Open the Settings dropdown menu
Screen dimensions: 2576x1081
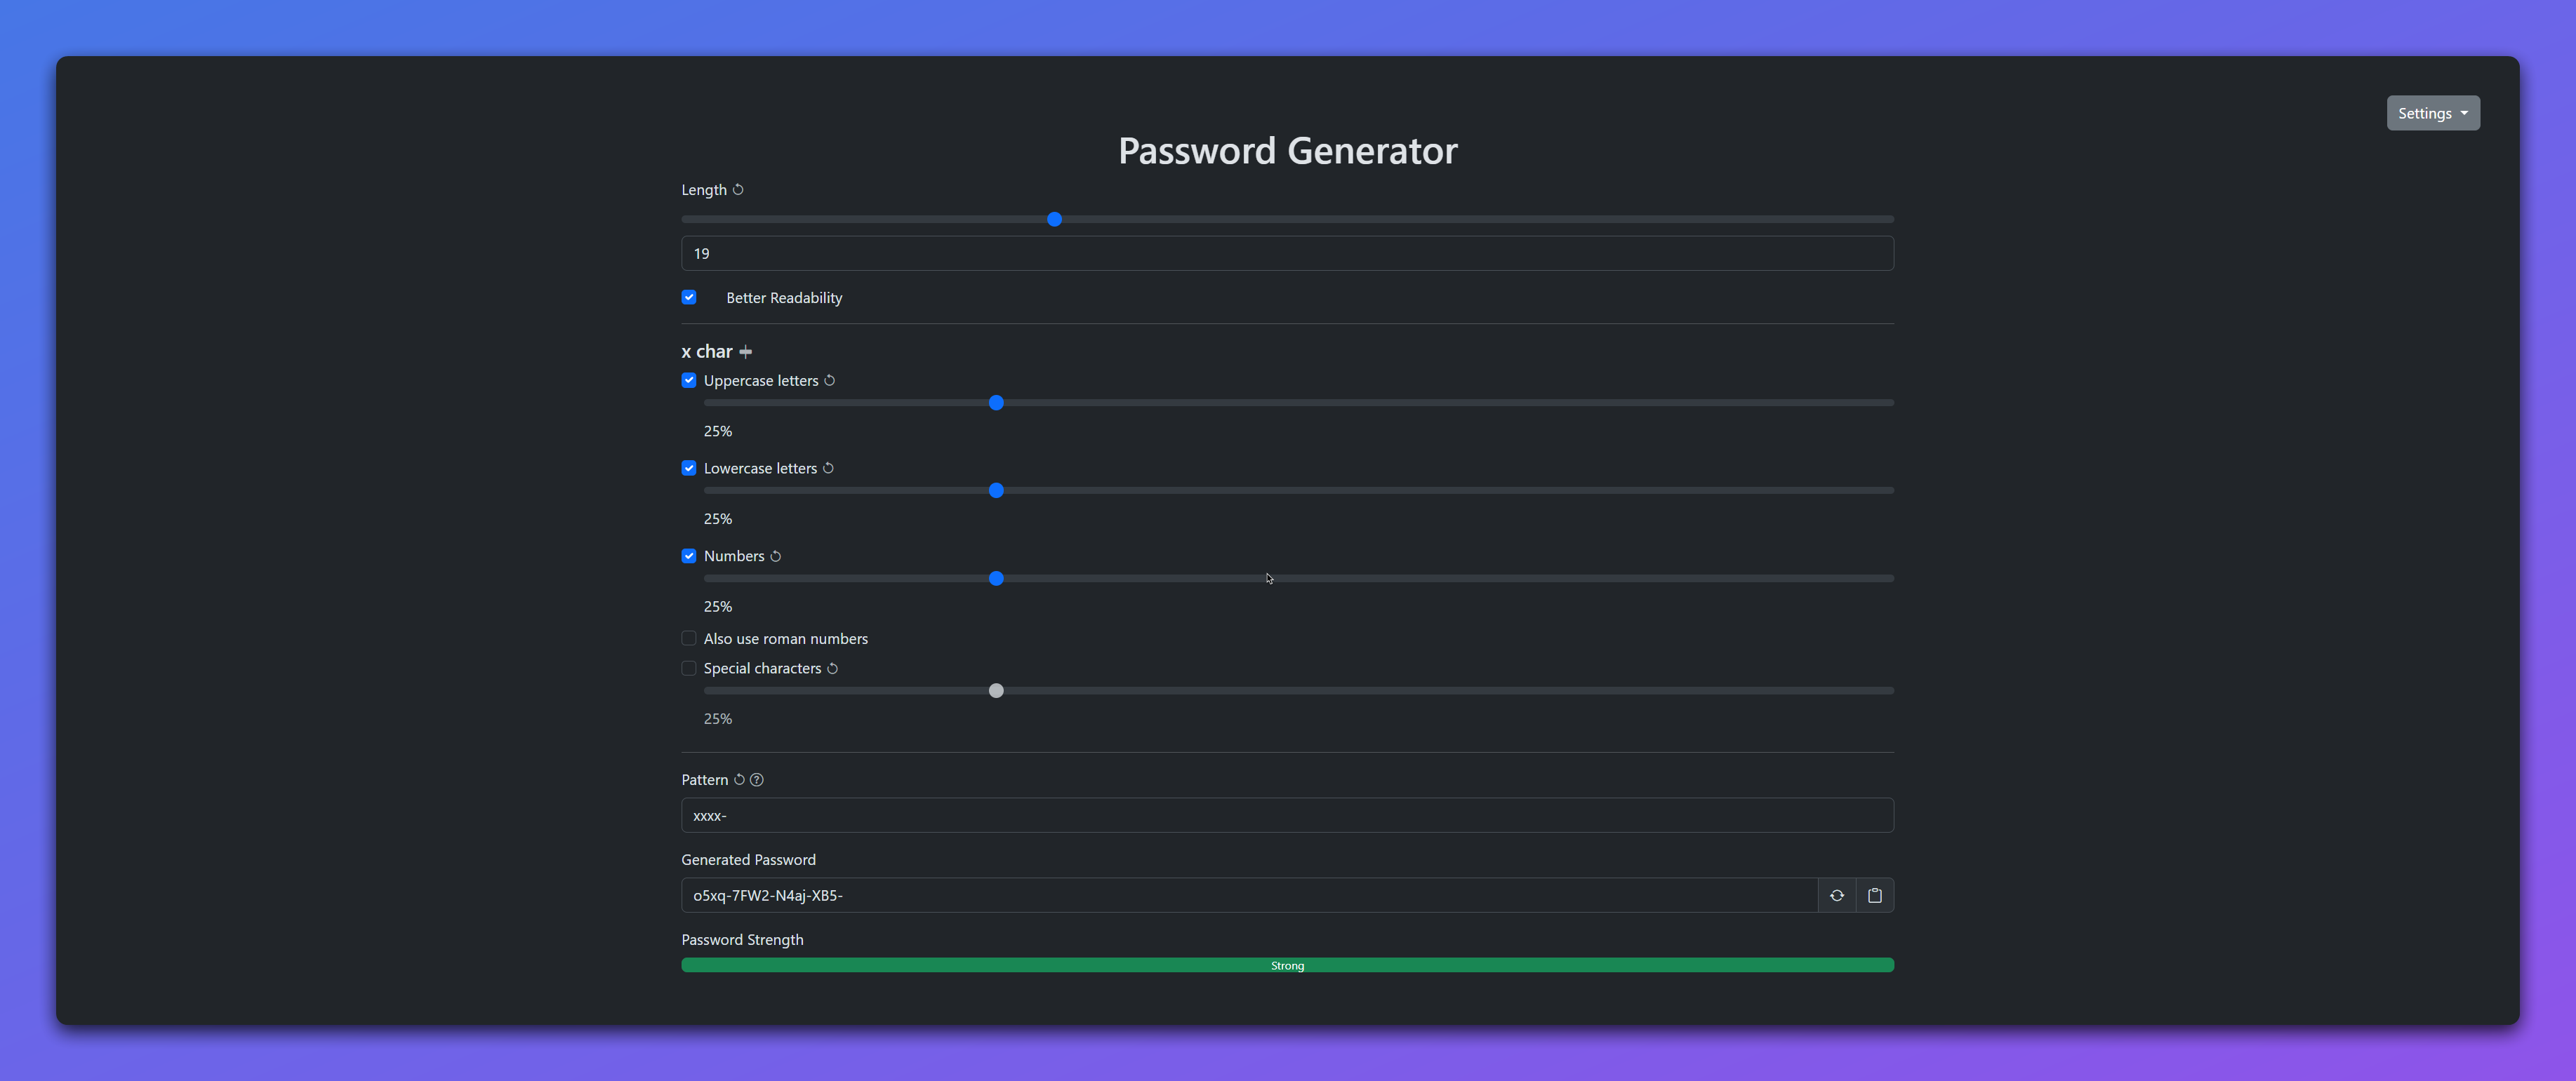coord(2432,113)
